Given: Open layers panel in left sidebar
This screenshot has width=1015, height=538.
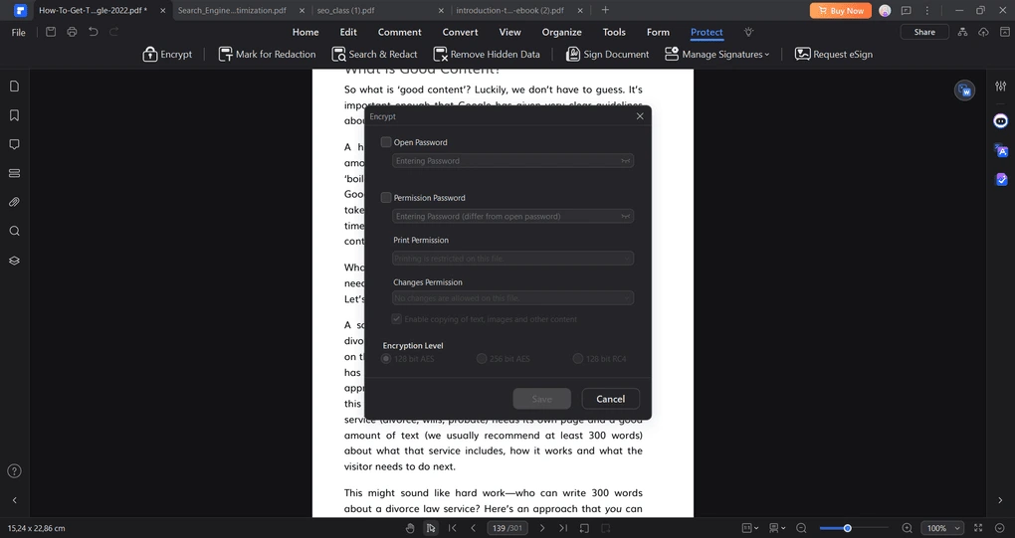Looking at the screenshot, I should [x=14, y=261].
